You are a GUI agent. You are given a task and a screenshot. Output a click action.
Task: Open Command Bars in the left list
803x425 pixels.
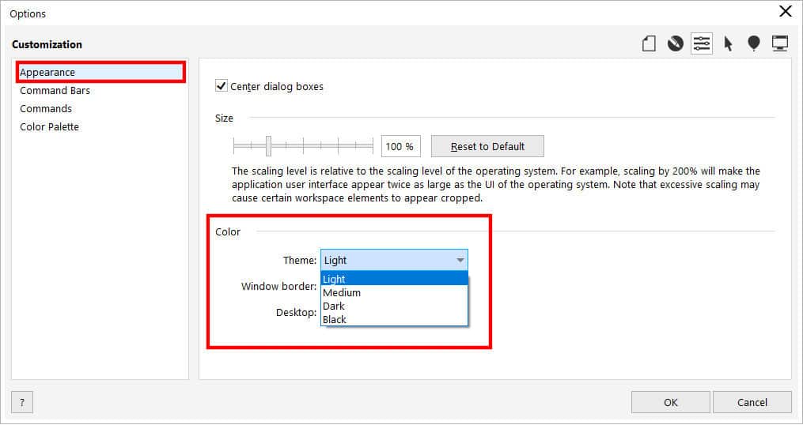pos(55,90)
